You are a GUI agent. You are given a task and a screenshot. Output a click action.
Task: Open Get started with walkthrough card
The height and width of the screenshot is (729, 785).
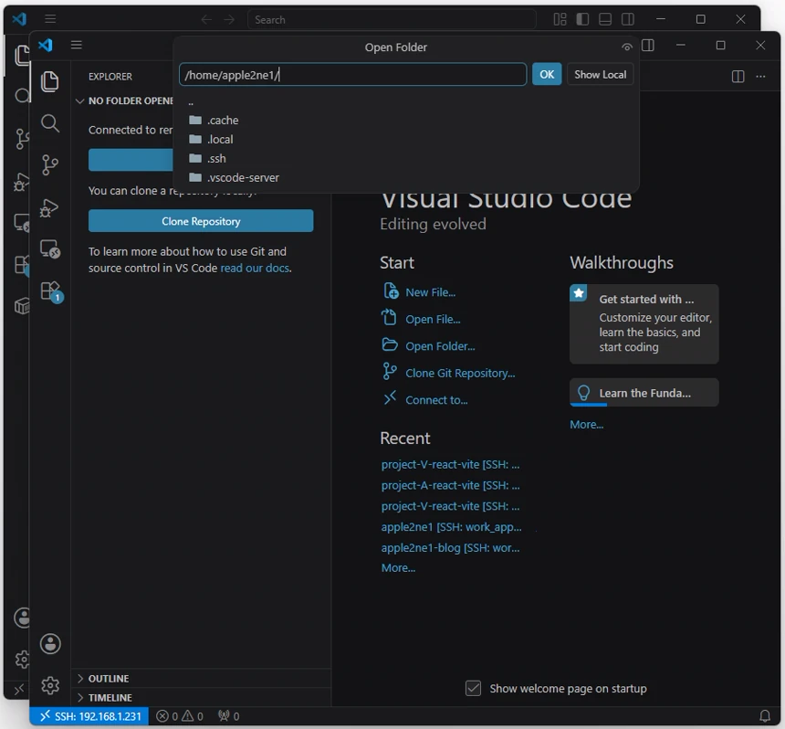pos(644,323)
